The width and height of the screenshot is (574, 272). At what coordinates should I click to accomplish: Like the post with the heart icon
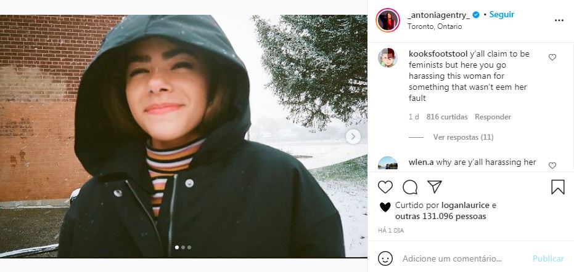coord(385,187)
